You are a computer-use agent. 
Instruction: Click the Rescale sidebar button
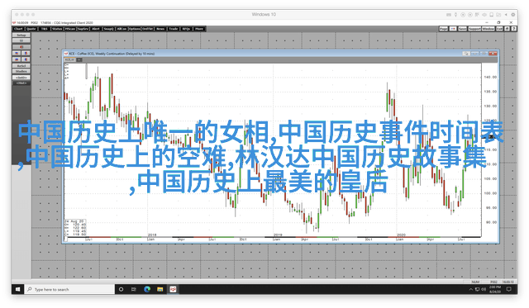point(21,66)
